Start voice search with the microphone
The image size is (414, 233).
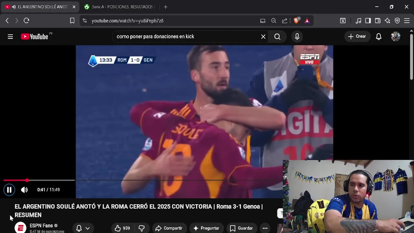pyautogui.click(x=297, y=37)
